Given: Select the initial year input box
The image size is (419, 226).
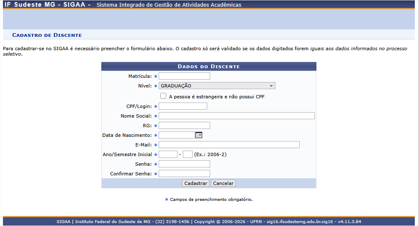Looking at the screenshot, I should click(168, 154).
